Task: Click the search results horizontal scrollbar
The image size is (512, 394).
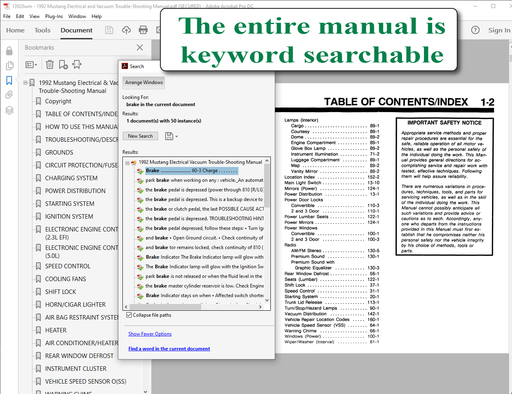Action: click(165, 307)
